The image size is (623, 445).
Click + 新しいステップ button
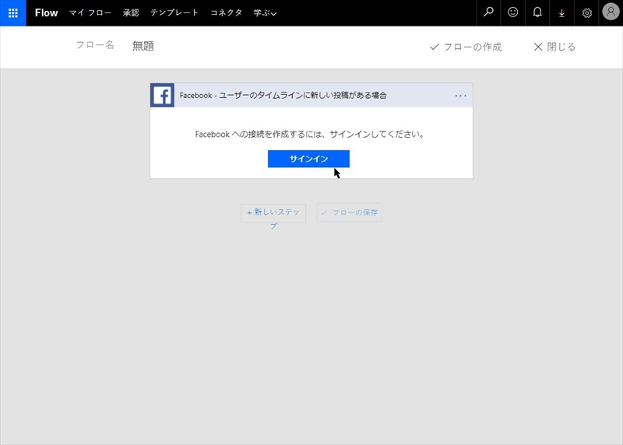(273, 214)
